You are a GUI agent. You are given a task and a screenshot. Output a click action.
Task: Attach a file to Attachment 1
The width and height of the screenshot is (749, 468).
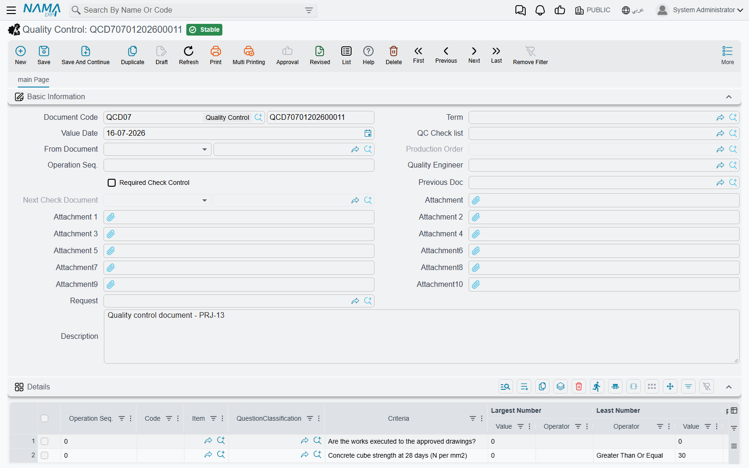[111, 217]
